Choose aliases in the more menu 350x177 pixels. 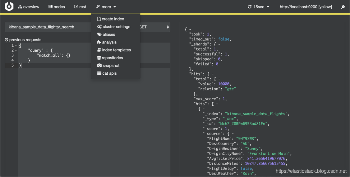point(106,35)
